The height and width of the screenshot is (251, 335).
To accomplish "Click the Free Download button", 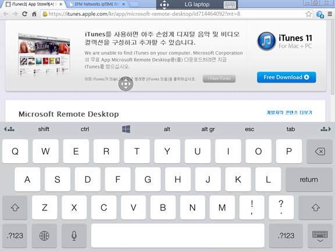I will coord(286,77).
